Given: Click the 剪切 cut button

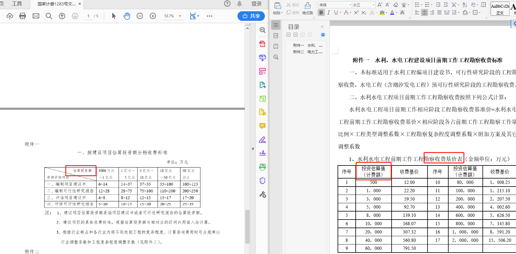Looking at the screenshot, I should (293, 5).
